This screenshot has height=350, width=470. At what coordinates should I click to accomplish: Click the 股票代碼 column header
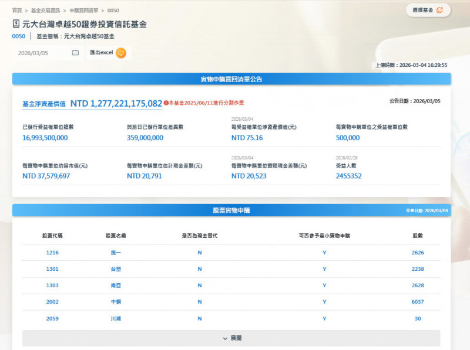pos(52,236)
